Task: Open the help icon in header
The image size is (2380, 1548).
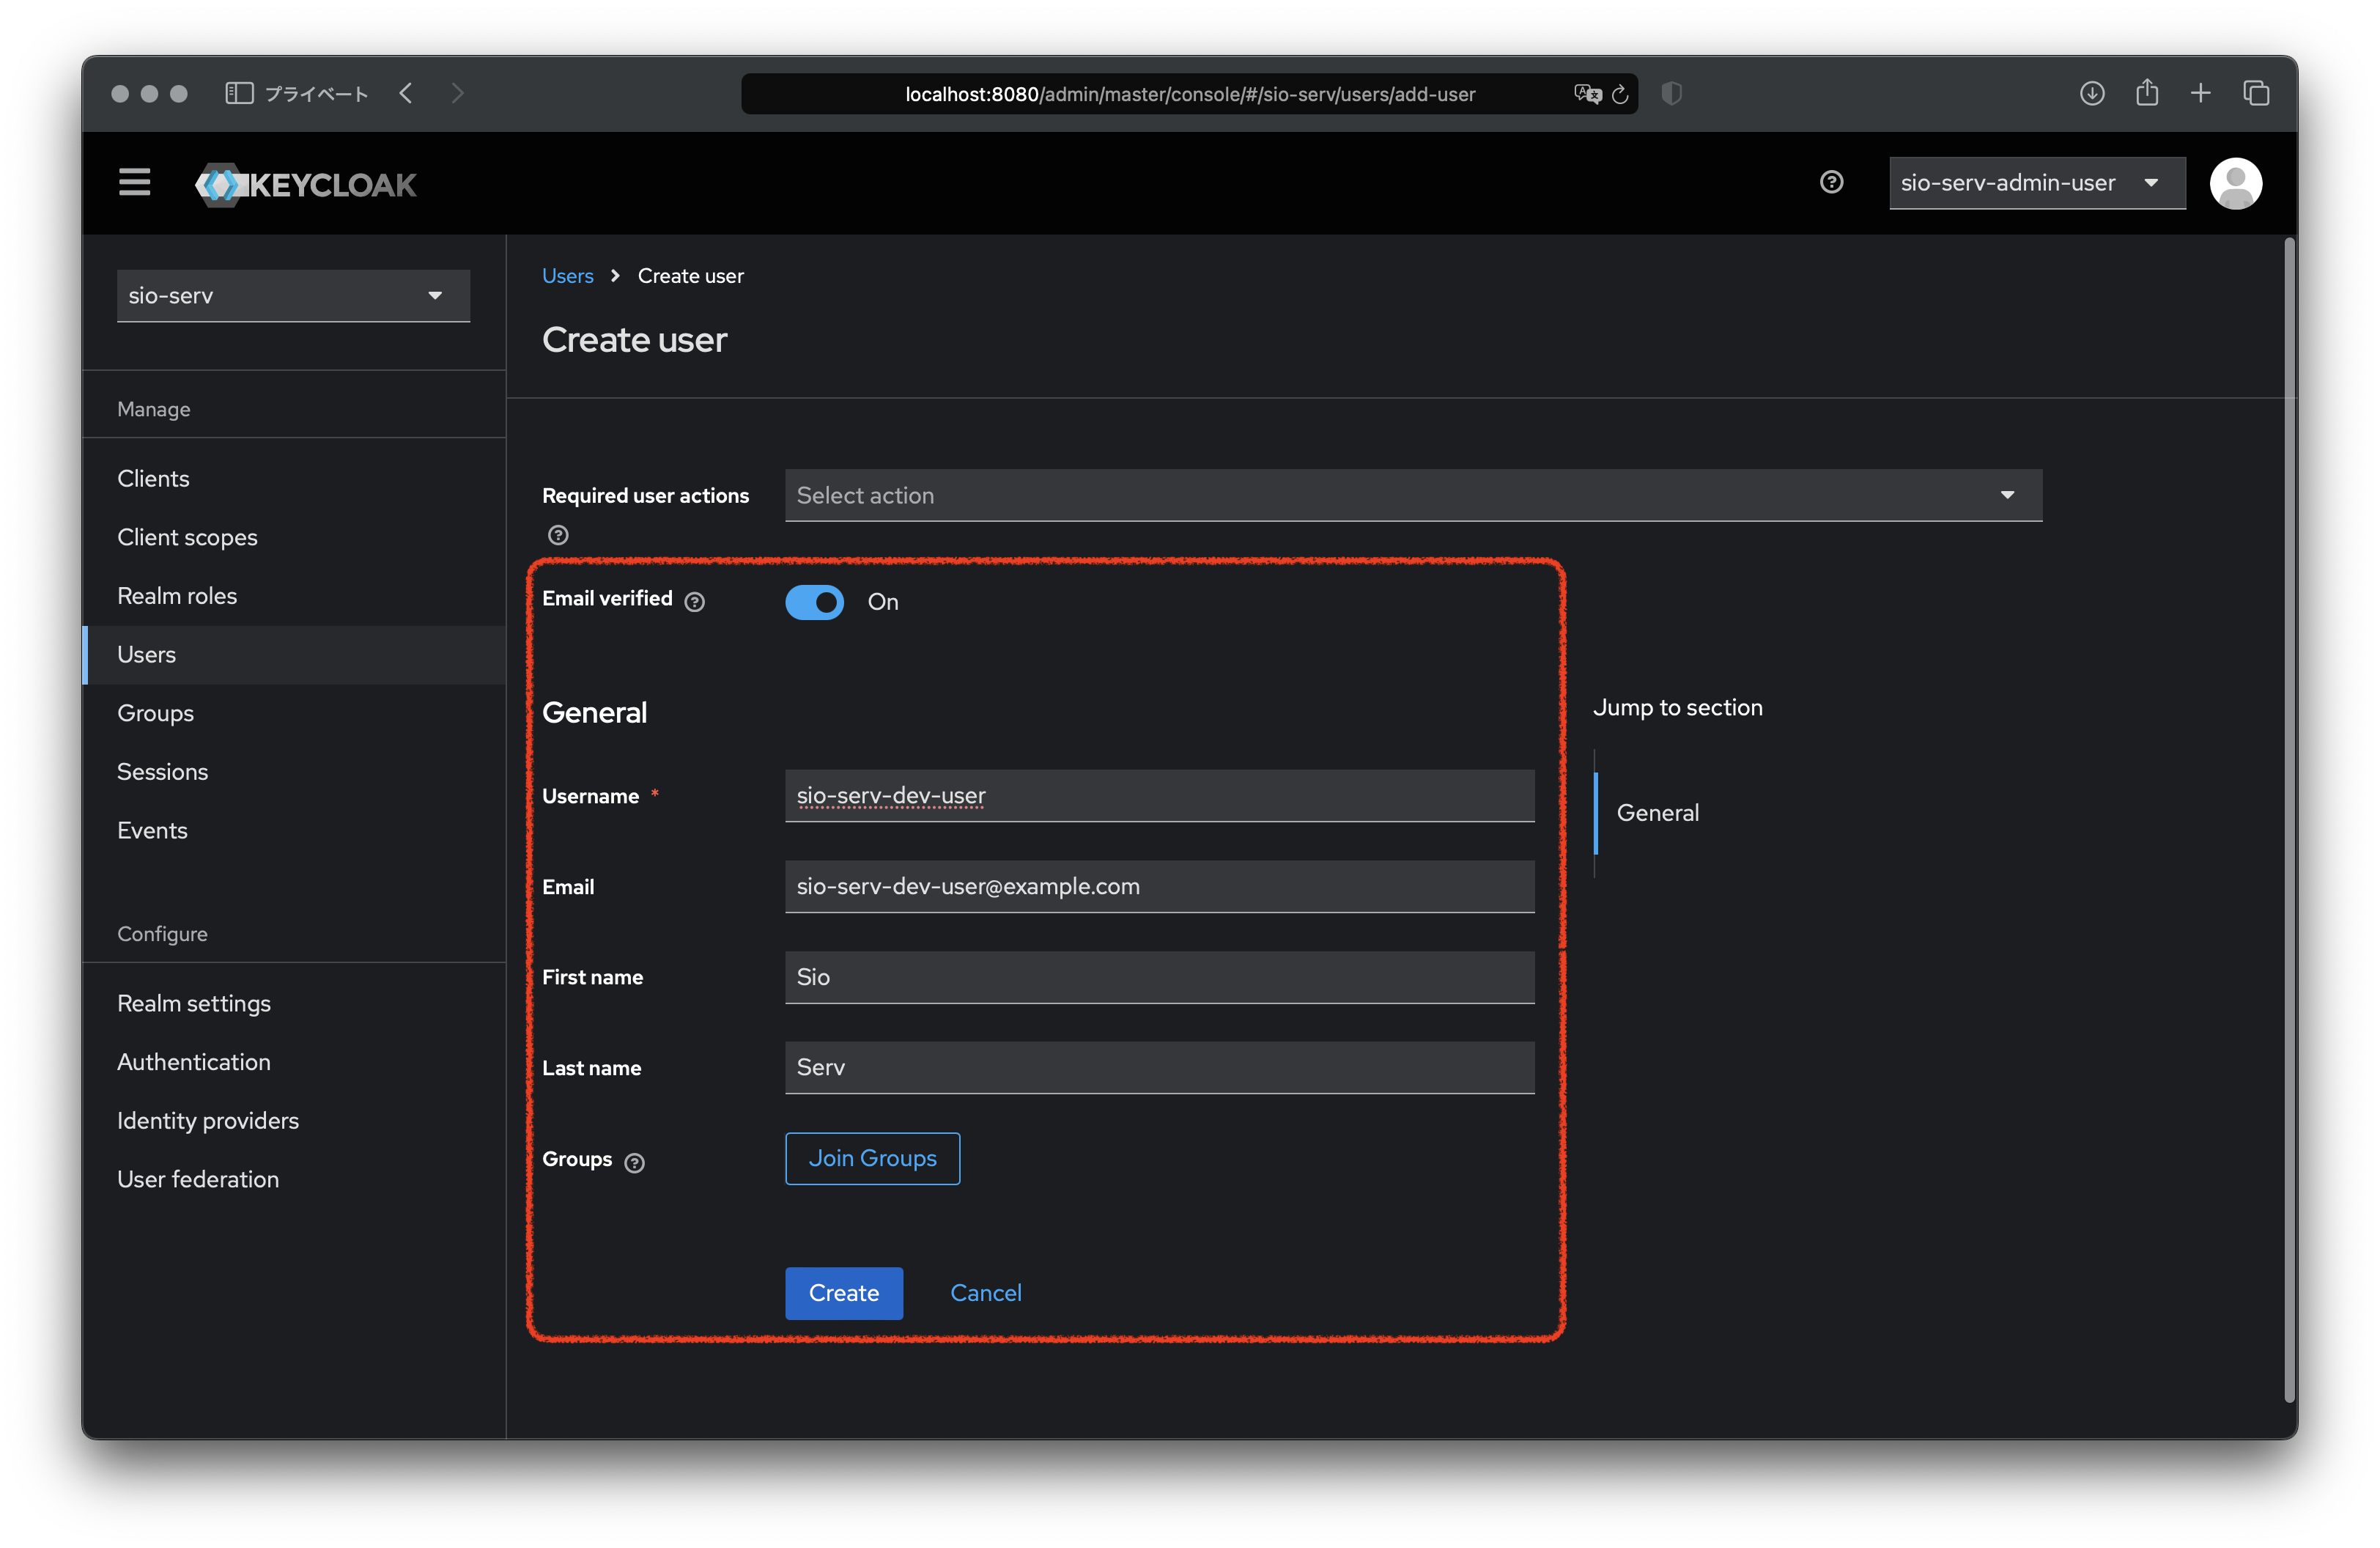Action: (1831, 182)
